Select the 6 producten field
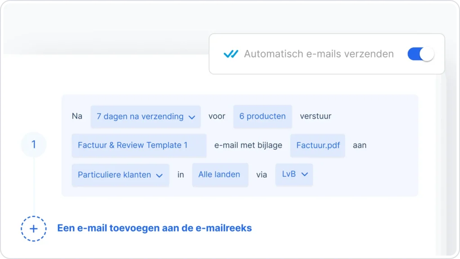 point(262,116)
